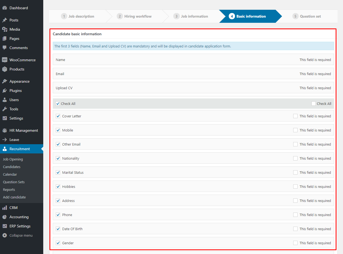Tick the right-side Check All required checkbox
The height and width of the screenshot is (254, 343).
click(314, 104)
